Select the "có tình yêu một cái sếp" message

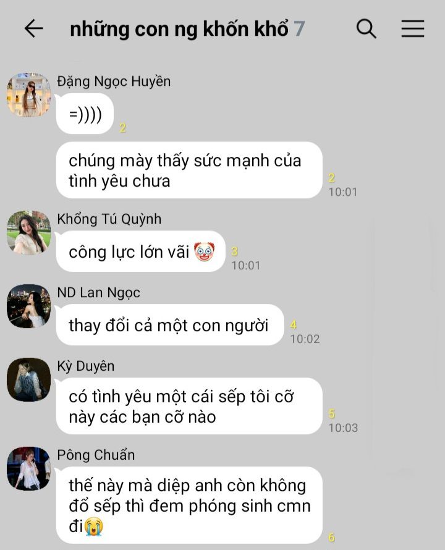point(189,406)
